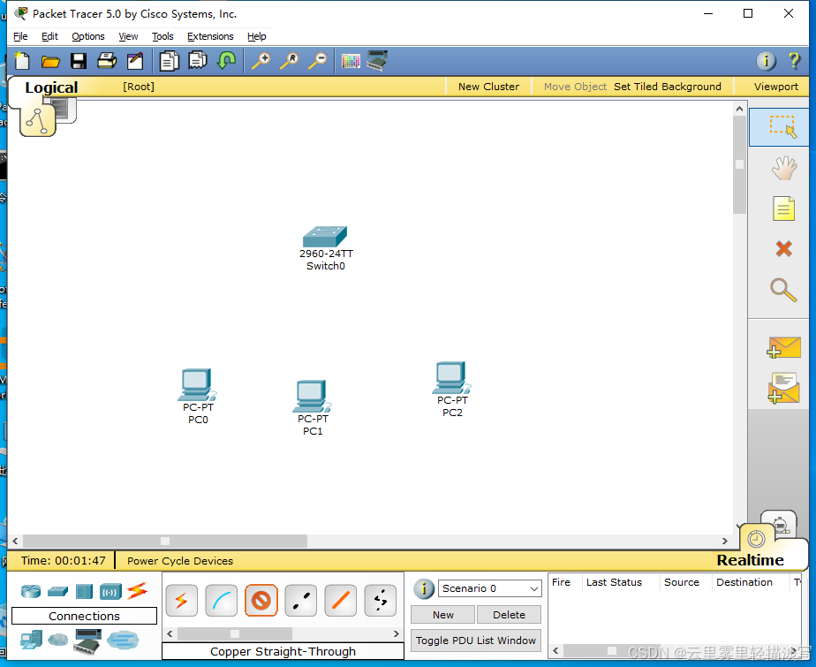Click Toggle PDU List Window
Screen dimensions: 816x667
pyautogui.click(x=476, y=640)
